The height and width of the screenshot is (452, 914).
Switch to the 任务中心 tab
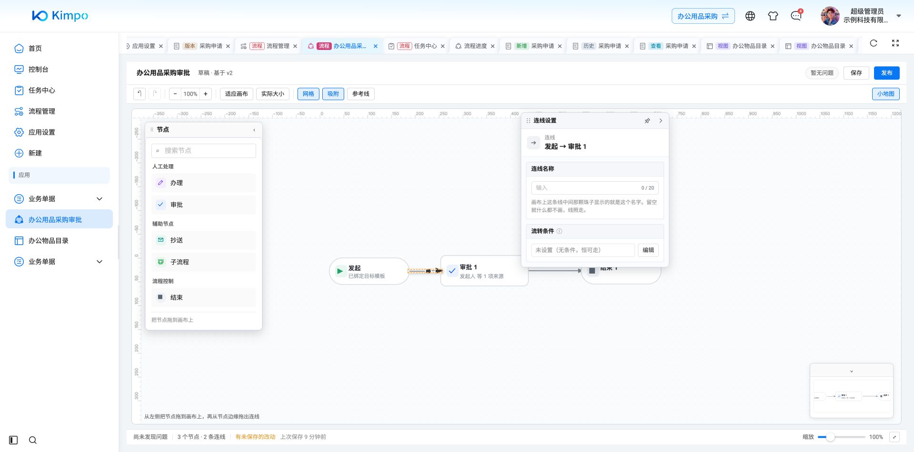coord(417,46)
